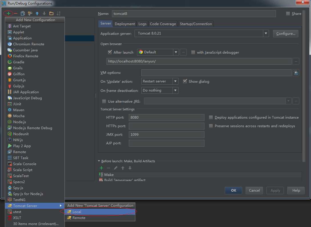Click the Apply button
This screenshot has height=227, width=311.
click(x=275, y=190)
